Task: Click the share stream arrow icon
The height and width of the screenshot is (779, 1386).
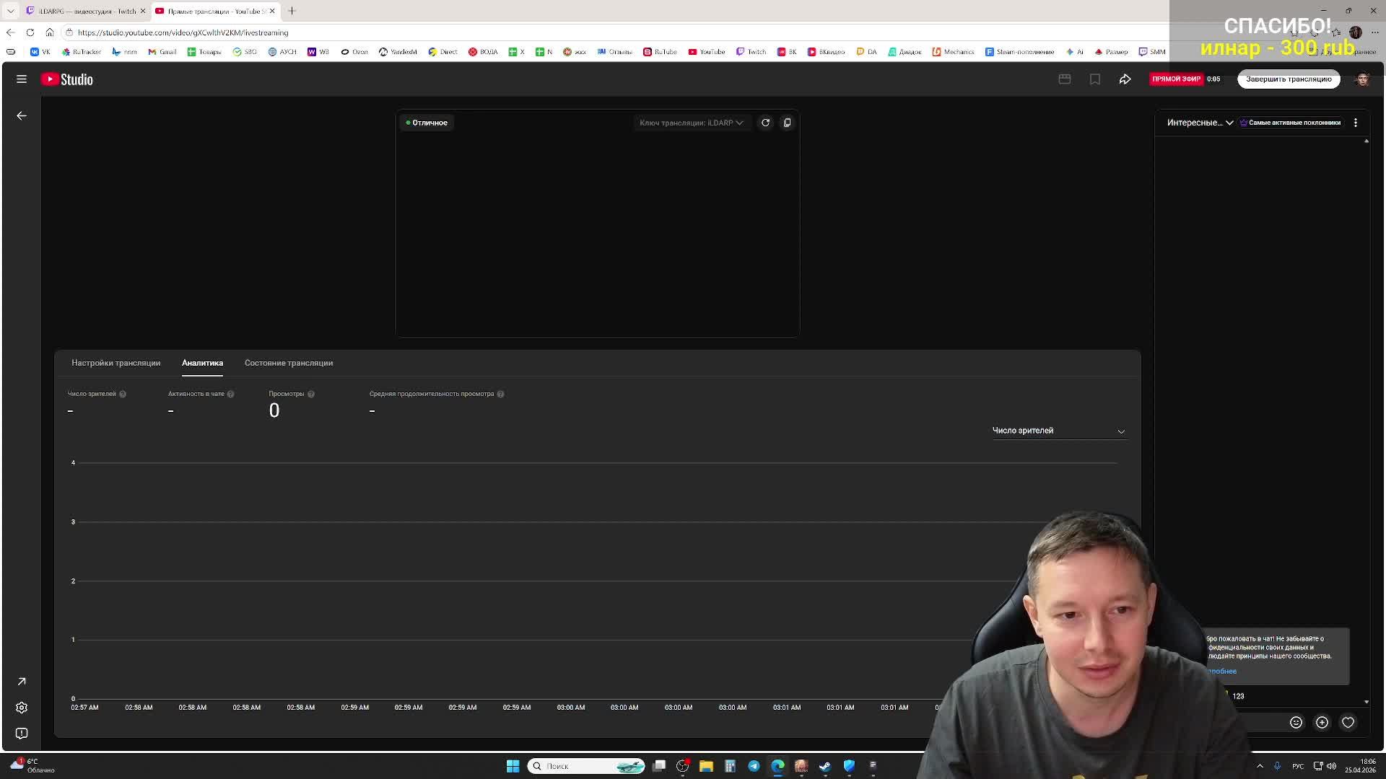Action: click(x=1125, y=79)
